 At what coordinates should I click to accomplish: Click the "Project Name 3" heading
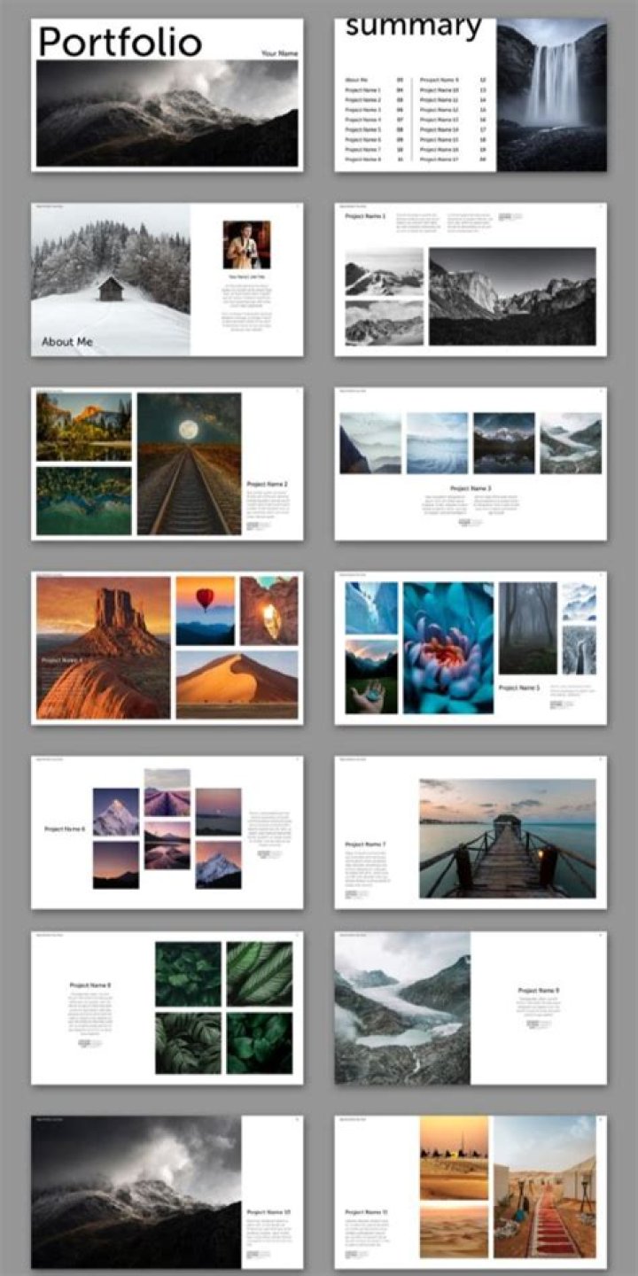pos(471,488)
